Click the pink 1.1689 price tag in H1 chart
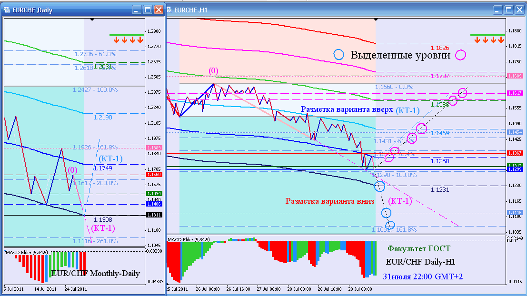Viewport: 527px width, 296px height. pos(515,76)
